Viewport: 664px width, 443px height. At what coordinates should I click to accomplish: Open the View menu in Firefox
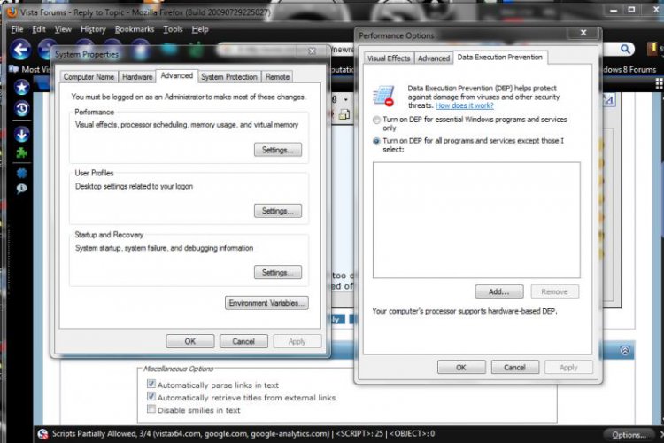tap(63, 29)
